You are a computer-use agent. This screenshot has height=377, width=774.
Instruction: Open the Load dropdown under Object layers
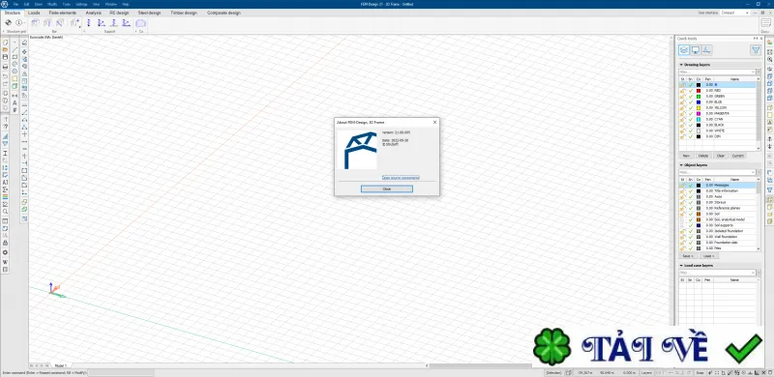(x=708, y=256)
